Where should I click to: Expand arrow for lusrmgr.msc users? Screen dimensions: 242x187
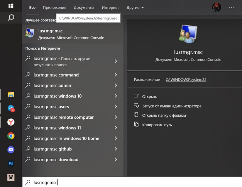116,107
